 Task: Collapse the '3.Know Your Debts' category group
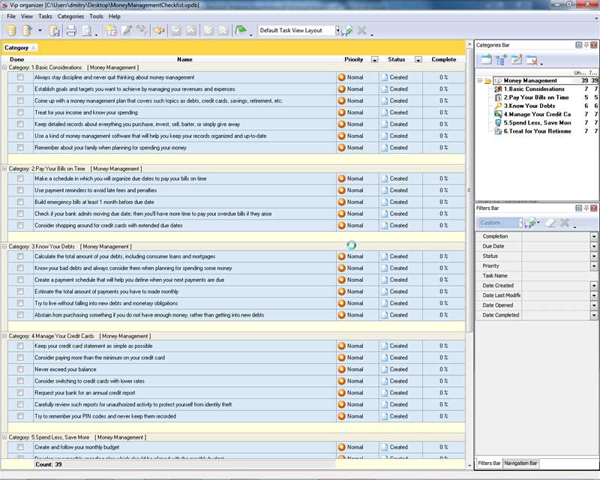(x=4, y=246)
